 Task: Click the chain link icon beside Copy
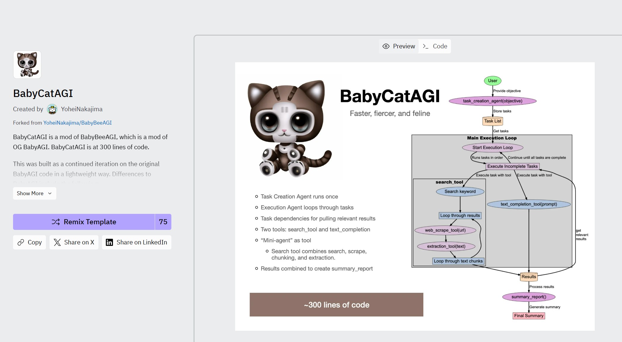coord(21,242)
